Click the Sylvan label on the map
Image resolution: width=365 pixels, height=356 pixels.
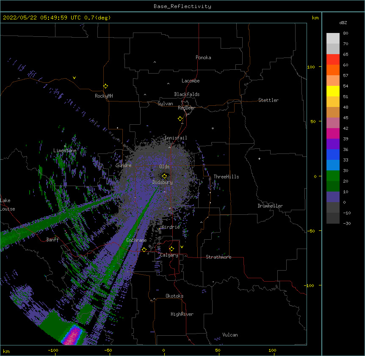coord(165,104)
